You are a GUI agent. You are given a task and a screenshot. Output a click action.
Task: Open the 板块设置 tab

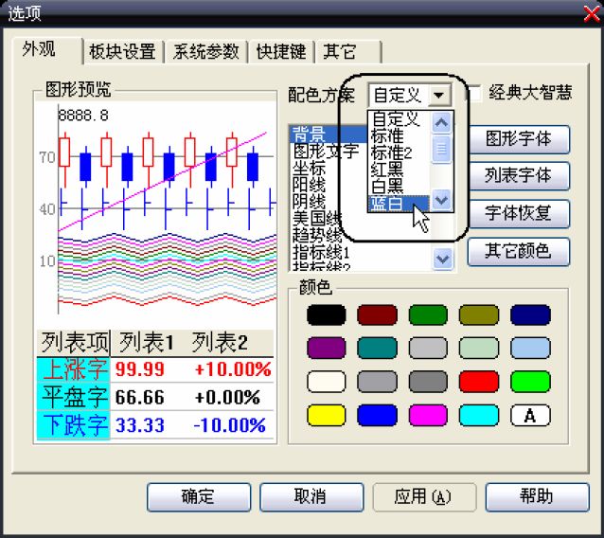pos(123,52)
